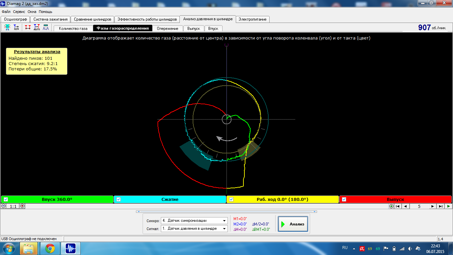Switch to the Осциллограф tab
This screenshot has width=453, height=255.
[15, 19]
